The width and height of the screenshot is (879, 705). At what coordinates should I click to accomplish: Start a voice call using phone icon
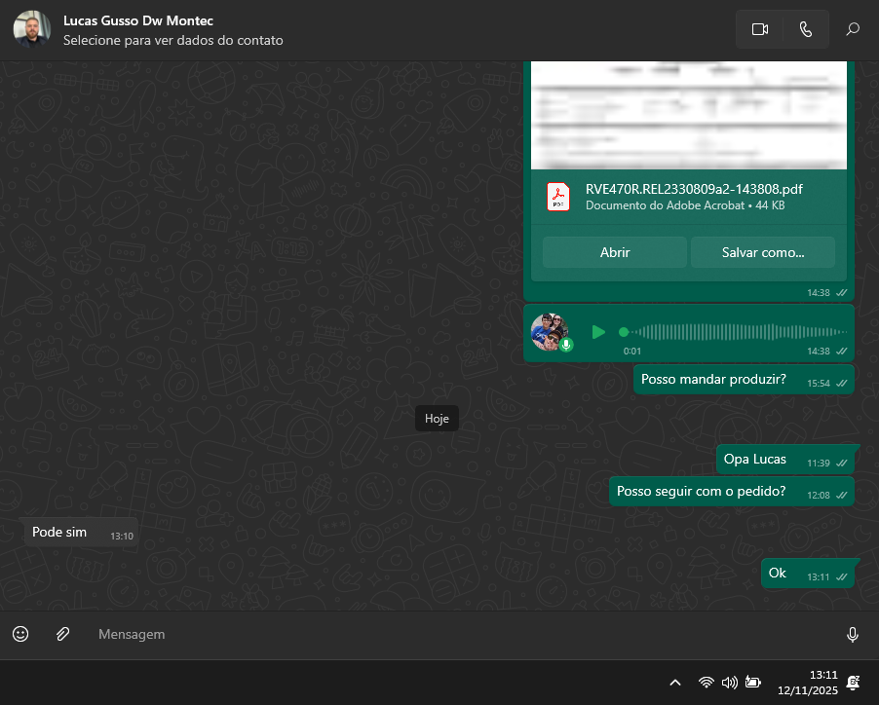click(x=805, y=29)
